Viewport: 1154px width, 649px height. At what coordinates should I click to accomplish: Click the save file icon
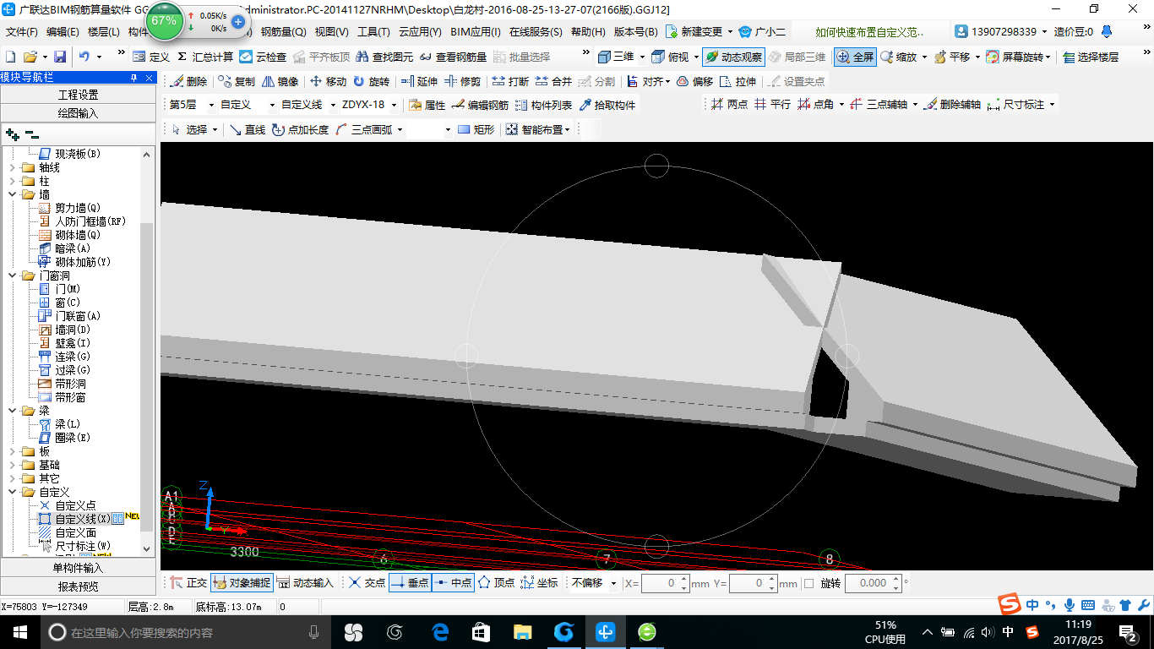tap(60, 57)
